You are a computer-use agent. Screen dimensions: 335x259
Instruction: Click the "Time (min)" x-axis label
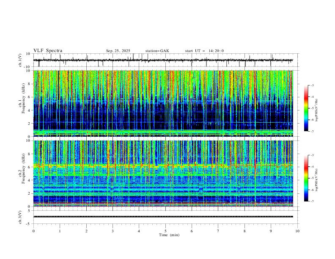(169, 235)
